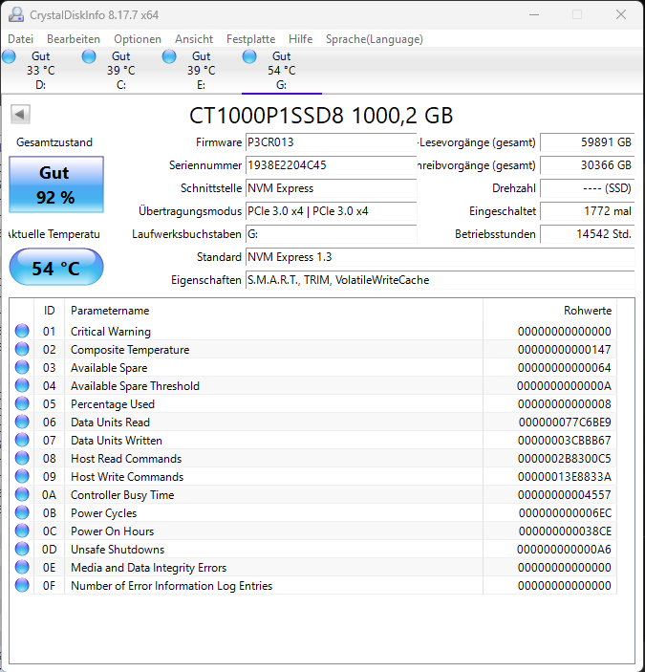Click the Übertragungsmodus field PCIe 3.0 x4

331,211
